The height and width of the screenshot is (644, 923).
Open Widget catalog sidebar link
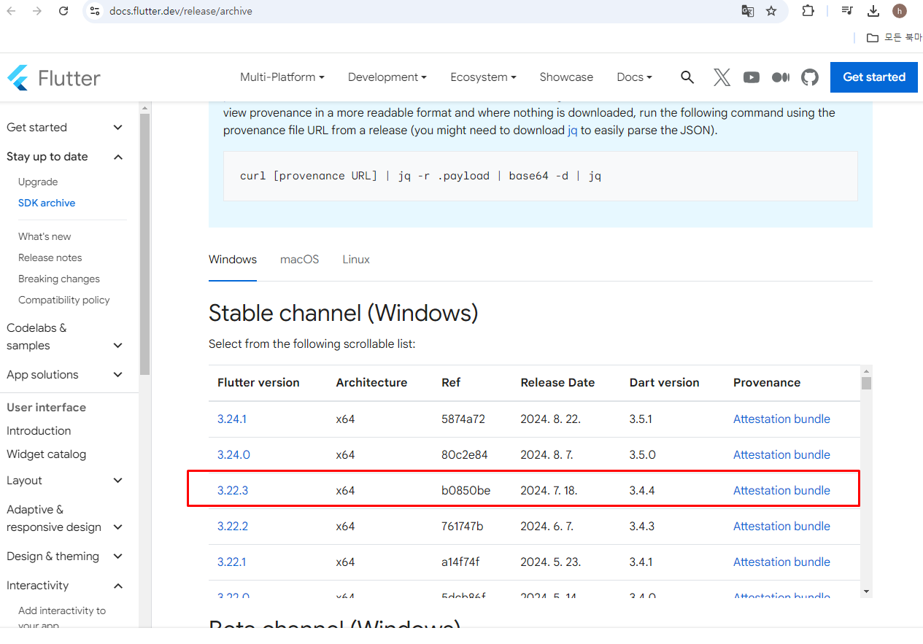point(46,454)
